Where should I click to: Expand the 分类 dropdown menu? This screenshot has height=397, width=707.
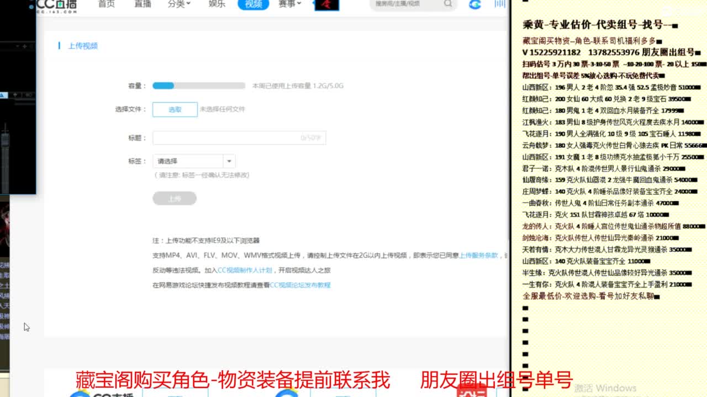tap(179, 4)
